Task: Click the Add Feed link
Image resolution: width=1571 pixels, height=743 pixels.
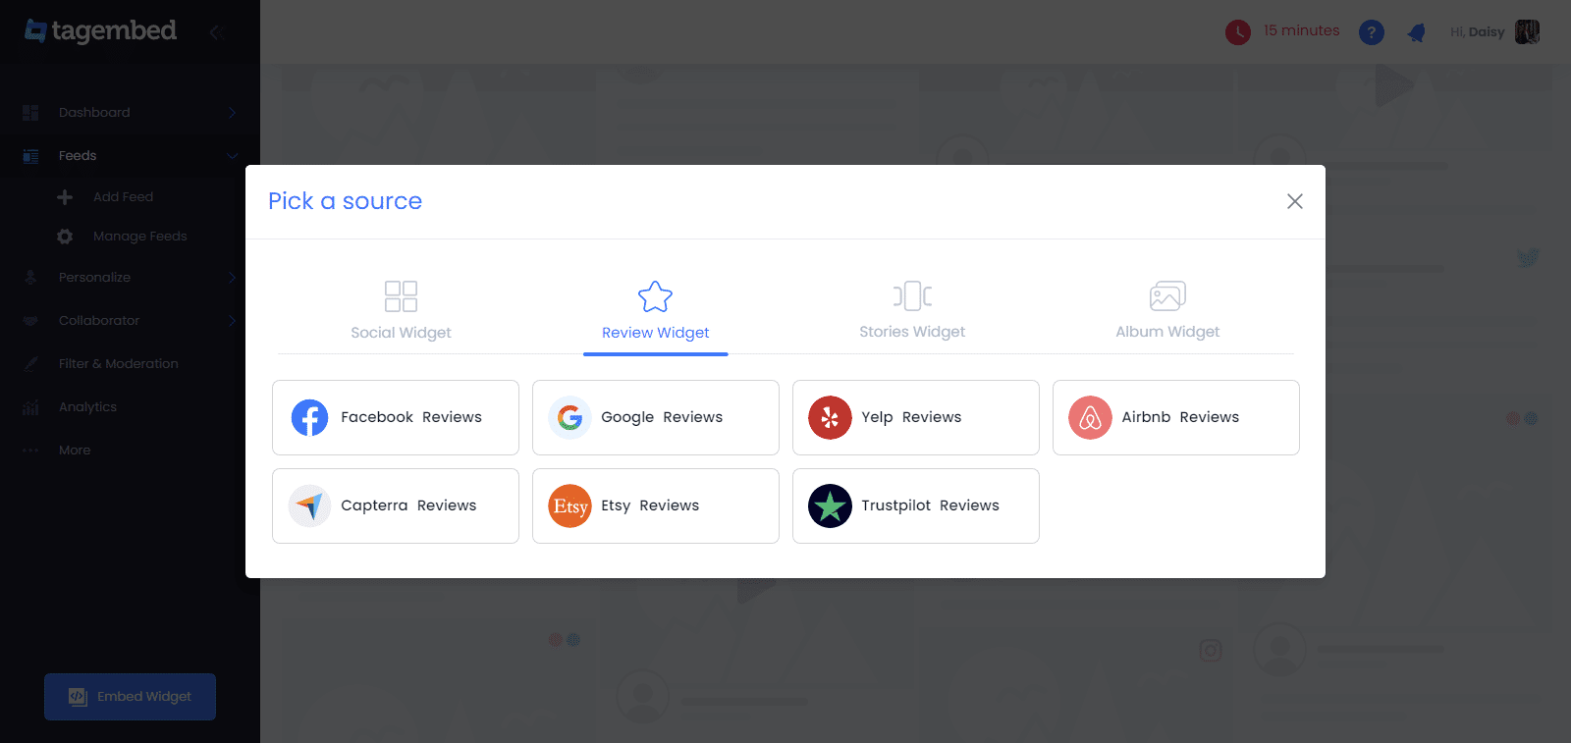Action: click(123, 197)
